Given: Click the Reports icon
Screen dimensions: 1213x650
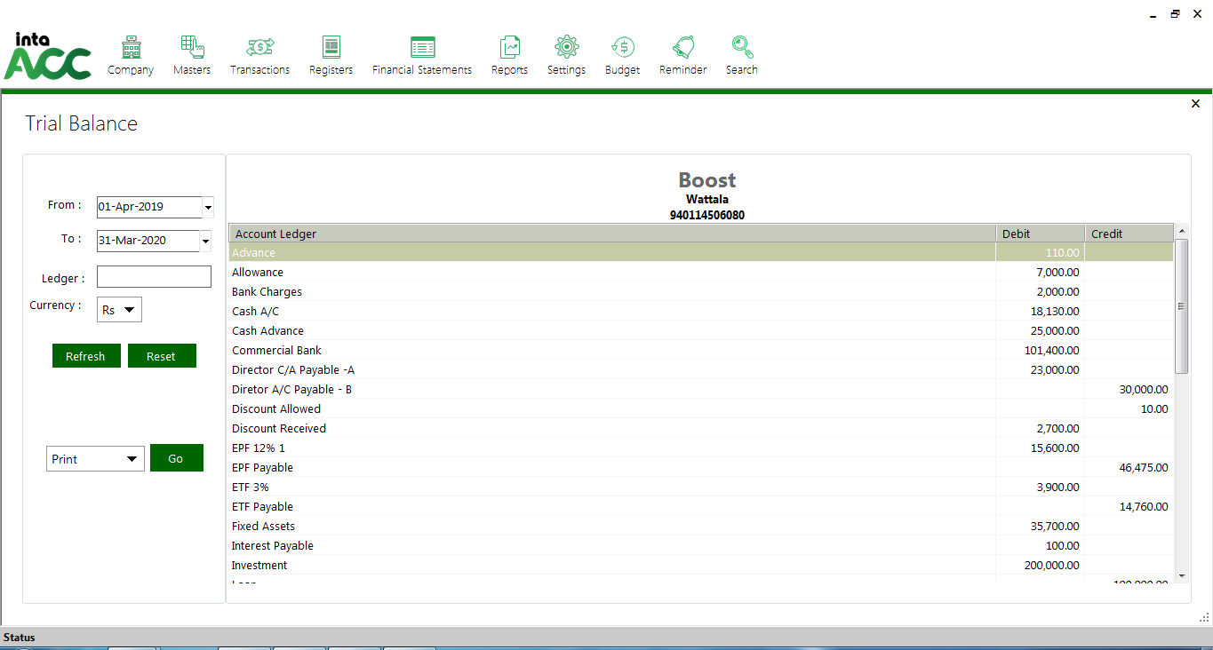Looking at the screenshot, I should [509, 48].
